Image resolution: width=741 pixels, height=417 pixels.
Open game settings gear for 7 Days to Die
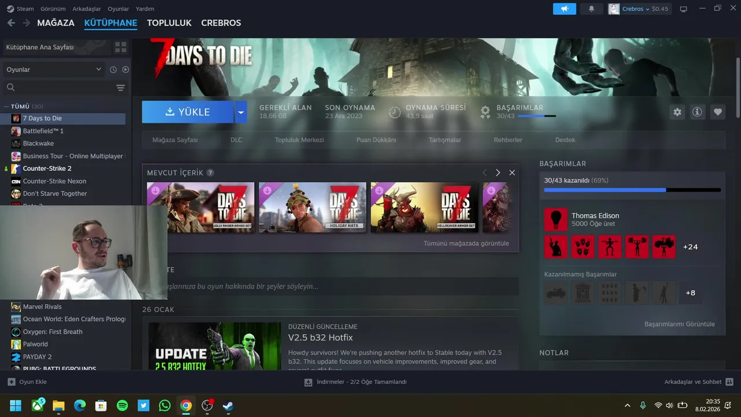click(x=677, y=112)
